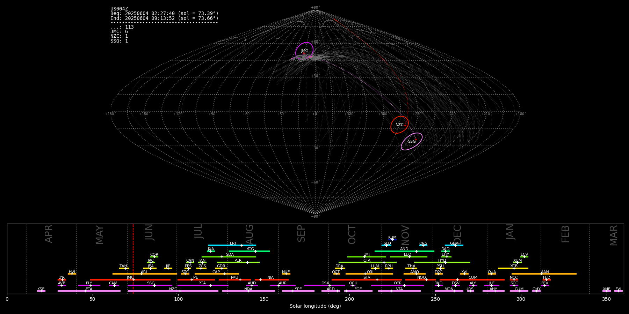Click the 'NZC: 1' count line

pos(119,36)
